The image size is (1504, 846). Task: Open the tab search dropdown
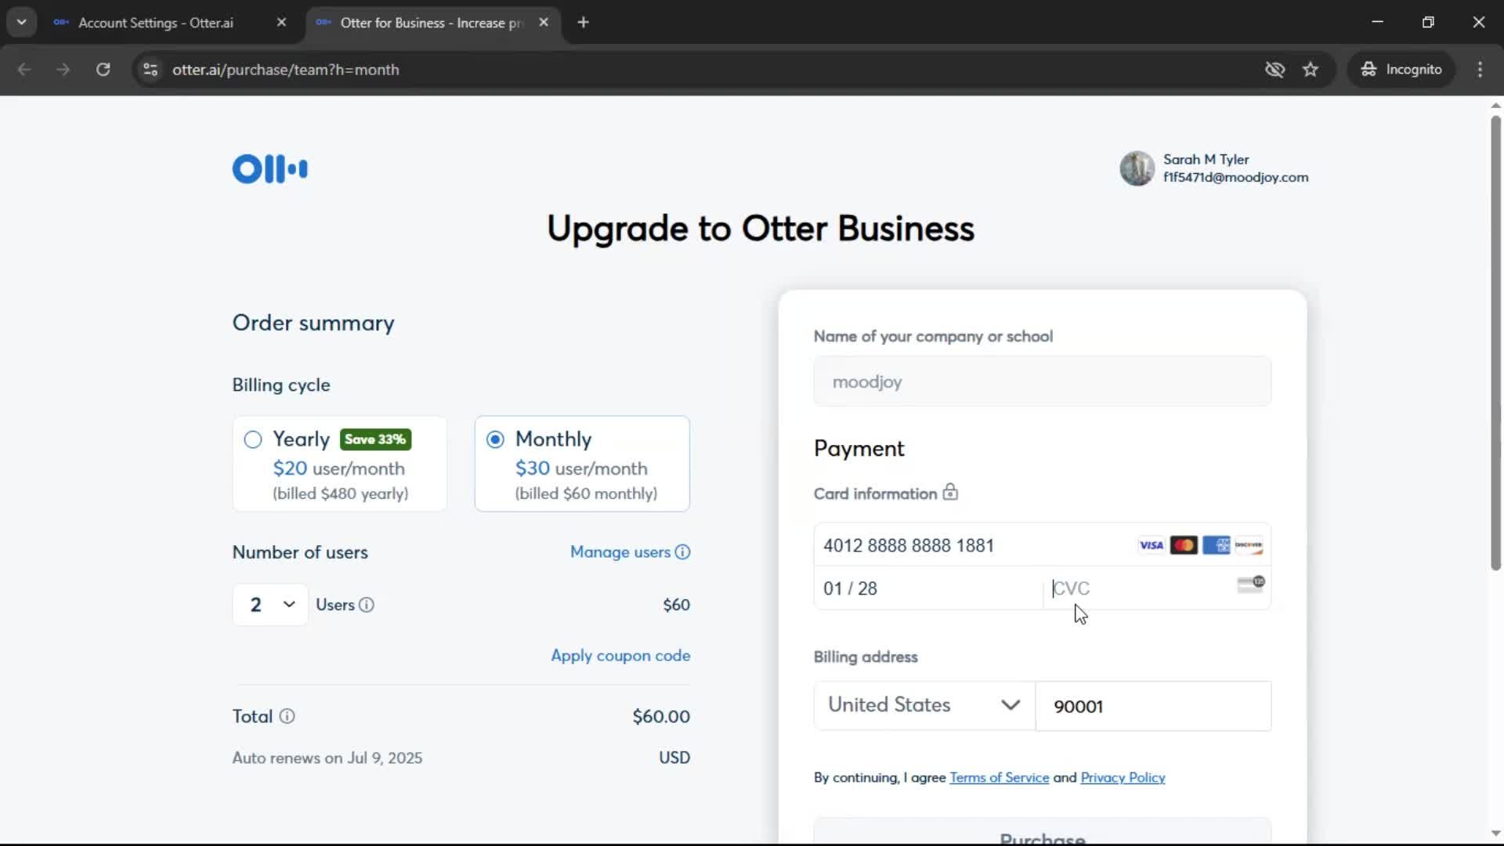(22, 22)
